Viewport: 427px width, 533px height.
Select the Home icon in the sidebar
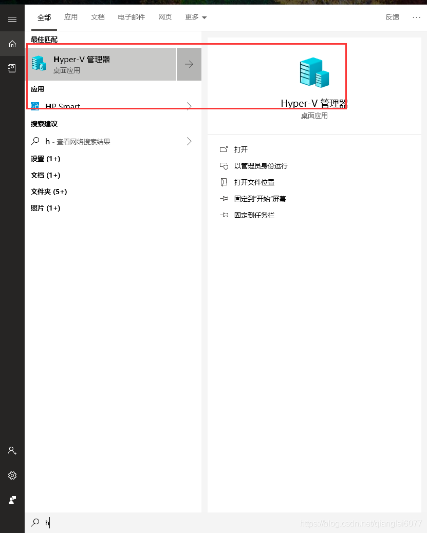coord(12,44)
